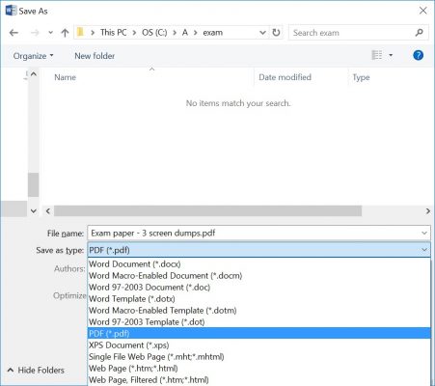Expand the recent locations dropdown arrow
Screen dimensions: 435x386
pyautogui.click(x=50, y=33)
